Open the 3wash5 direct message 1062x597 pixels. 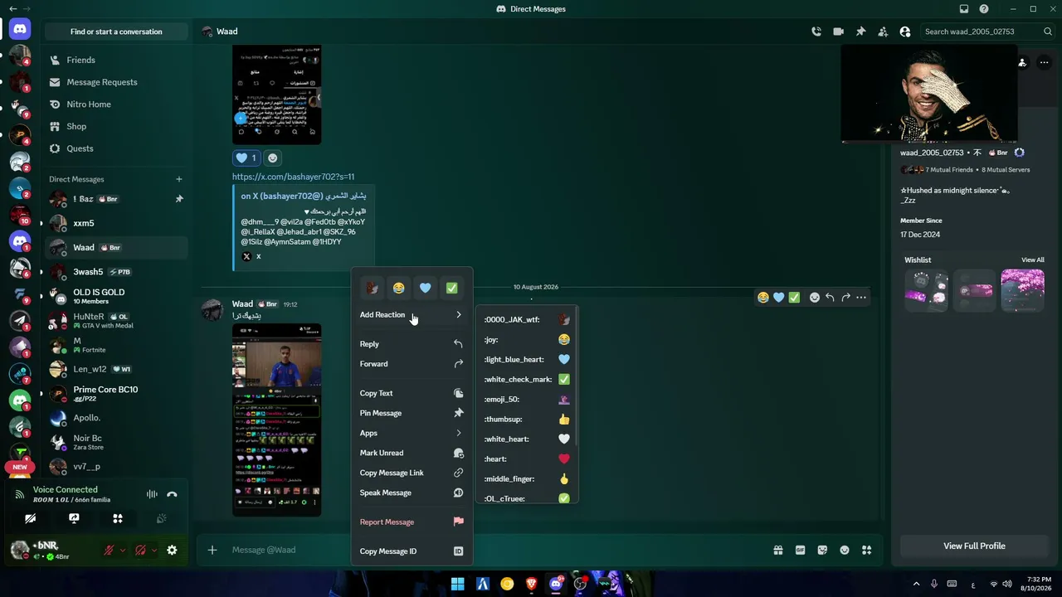[116, 272]
